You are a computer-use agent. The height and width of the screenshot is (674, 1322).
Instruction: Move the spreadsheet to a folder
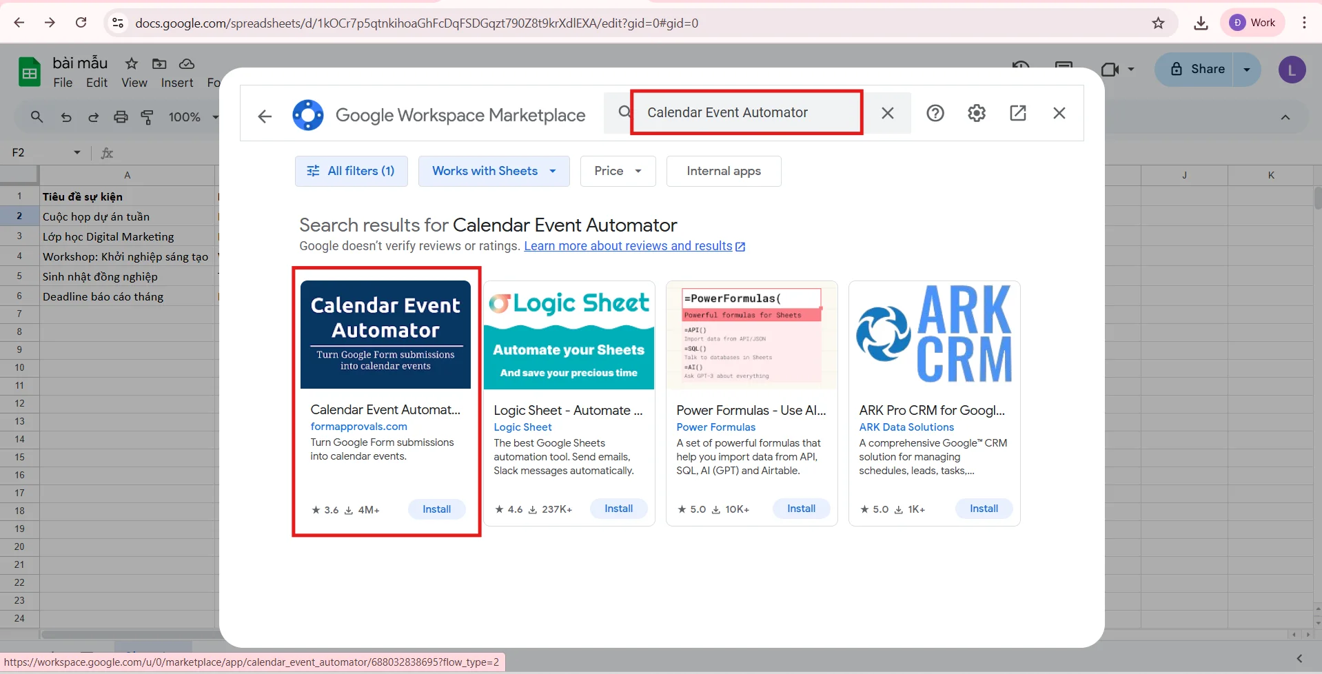coord(159,63)
